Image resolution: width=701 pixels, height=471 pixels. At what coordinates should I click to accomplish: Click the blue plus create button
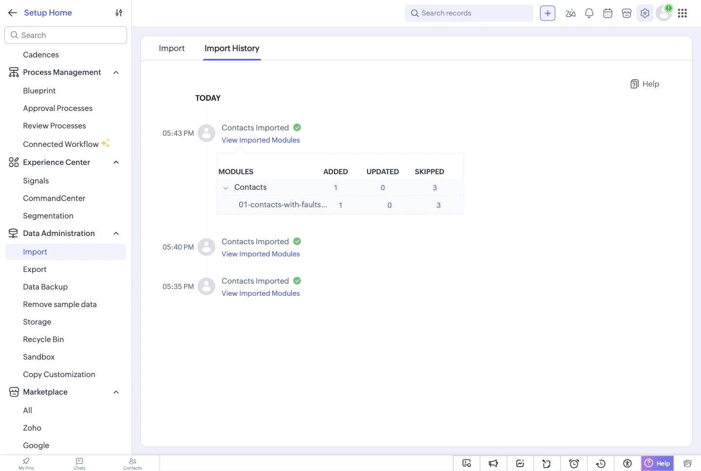tap(548, 13)
